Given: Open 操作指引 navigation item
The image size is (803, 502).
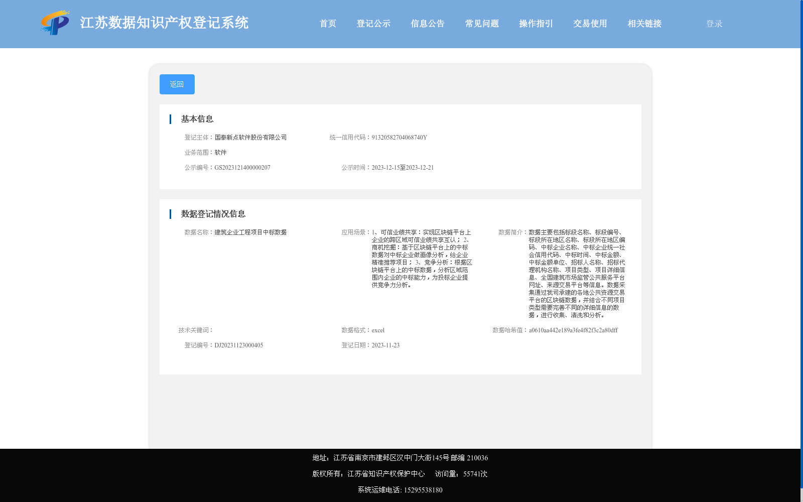Looking at the screenshot, I should pos(536,24).
